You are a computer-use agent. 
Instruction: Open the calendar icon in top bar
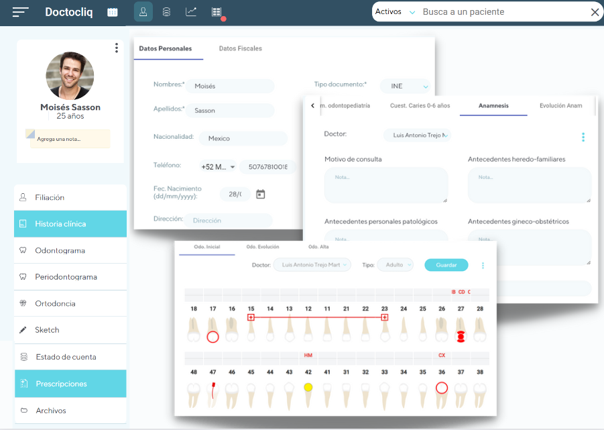coord(112,12)
